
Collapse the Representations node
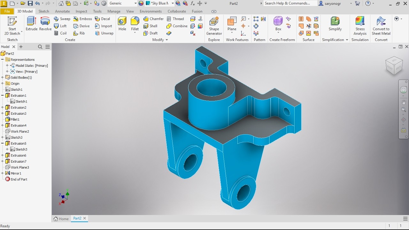[x=3, y=59]
